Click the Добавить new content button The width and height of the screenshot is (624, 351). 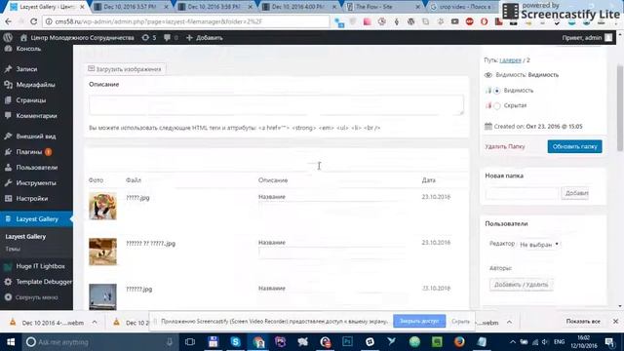pos(205,38)
